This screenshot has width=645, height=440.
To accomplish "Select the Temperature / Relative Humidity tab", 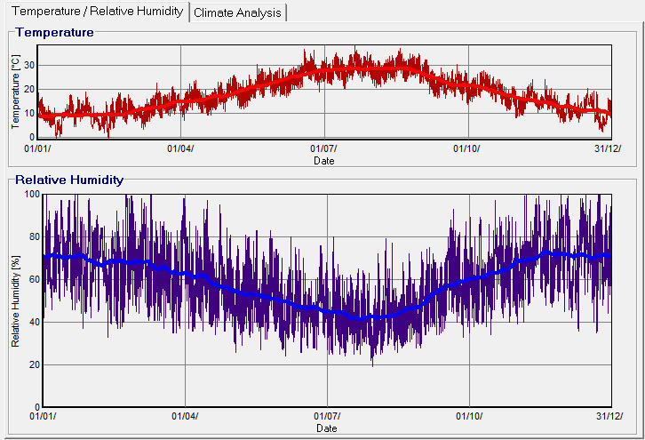I will [x=98, y=12].
